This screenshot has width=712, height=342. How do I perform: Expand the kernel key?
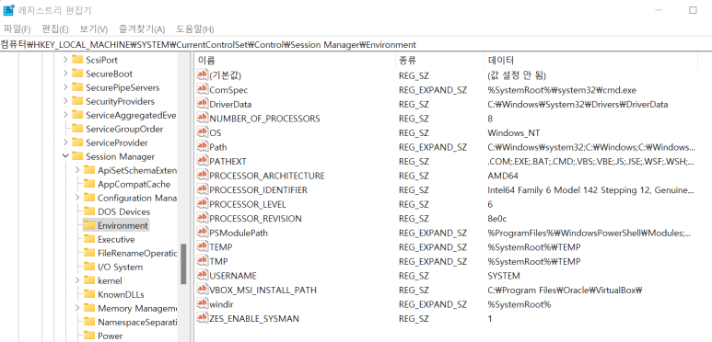pyautogui.click(x=77, y=280)
